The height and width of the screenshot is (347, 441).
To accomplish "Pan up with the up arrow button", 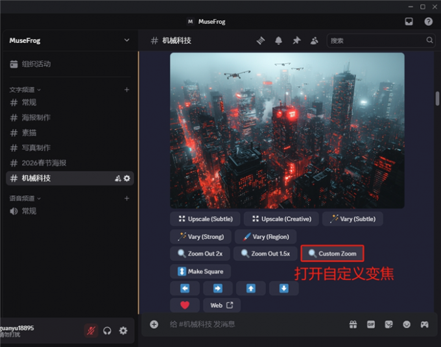I will [x=251, y=288].
